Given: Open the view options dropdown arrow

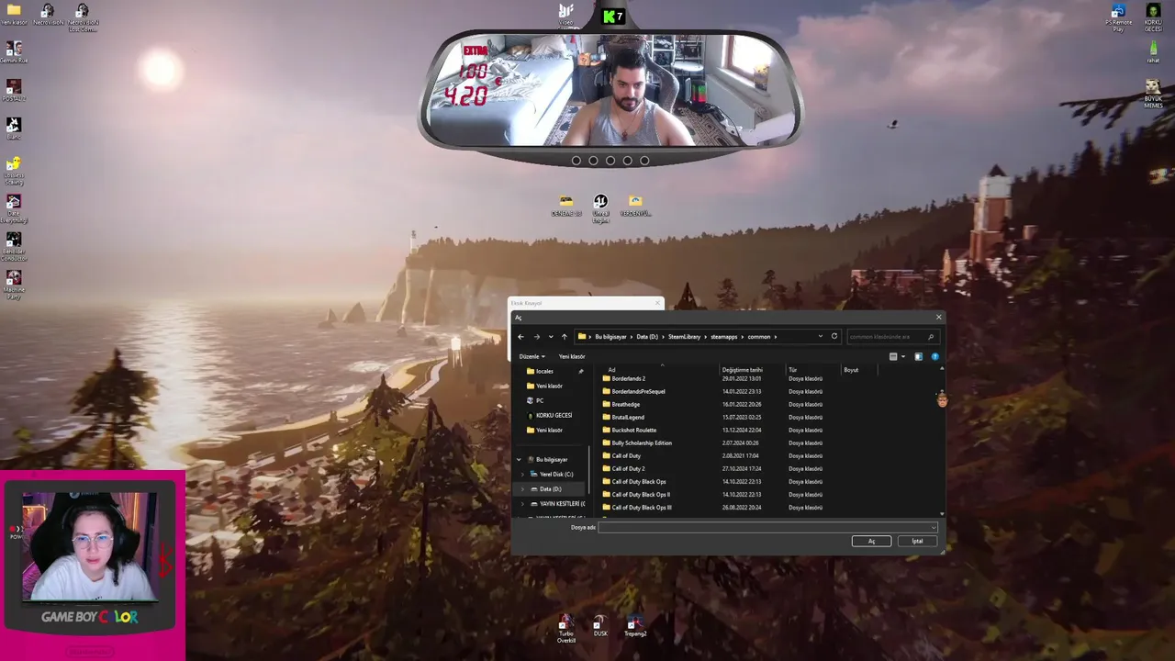Looking at the screenshot, I should pyautogui.click(x=903, y=356).
